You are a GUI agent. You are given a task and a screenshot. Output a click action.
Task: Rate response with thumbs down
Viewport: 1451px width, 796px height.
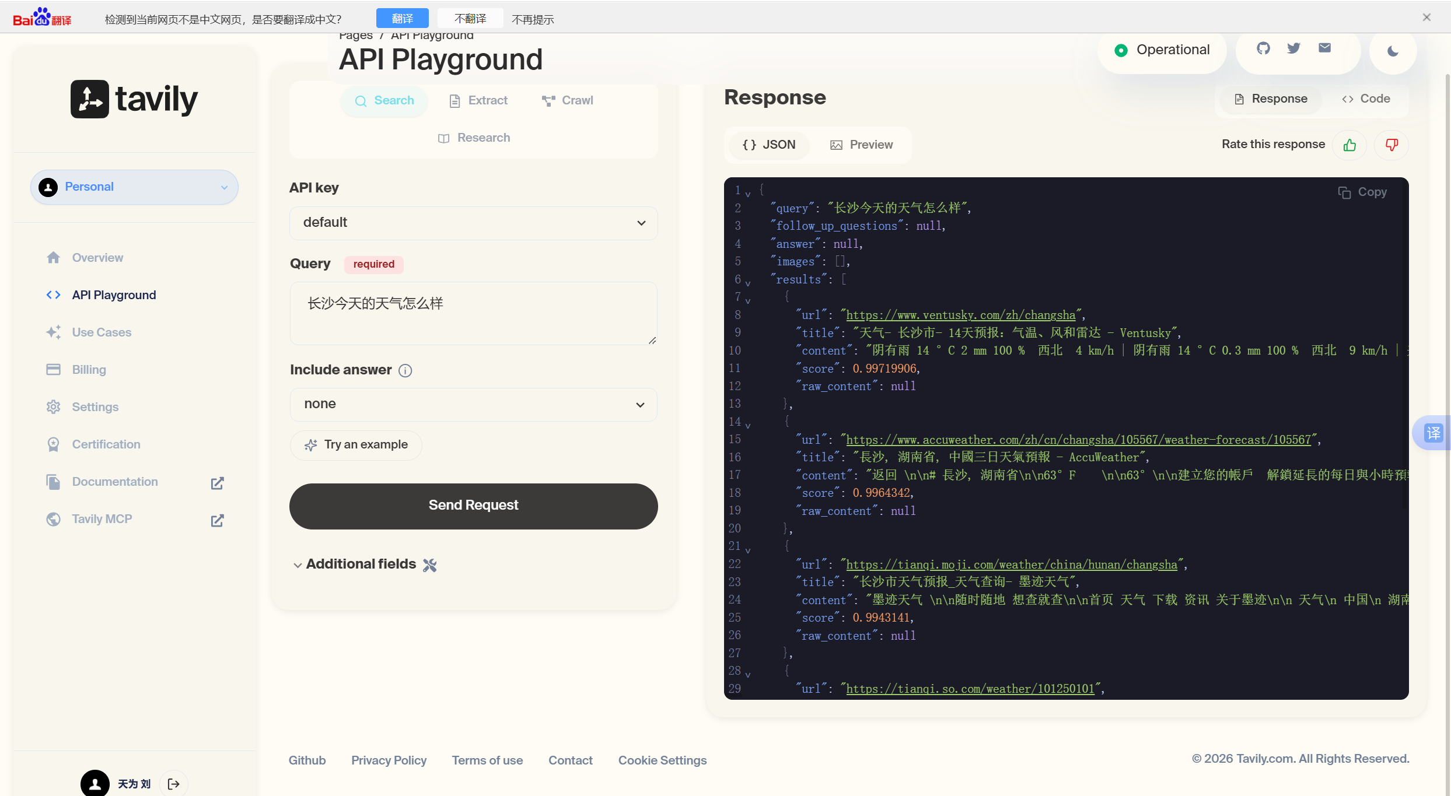tap(1391, 145)
